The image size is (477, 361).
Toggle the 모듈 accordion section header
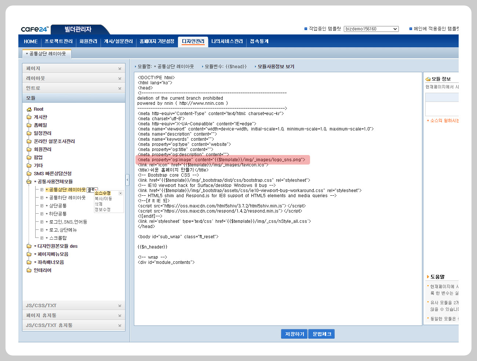(74, 98)
